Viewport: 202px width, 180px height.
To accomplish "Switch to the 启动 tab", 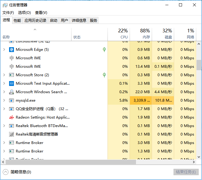I will pyautogui.click(x=54, y=20).
